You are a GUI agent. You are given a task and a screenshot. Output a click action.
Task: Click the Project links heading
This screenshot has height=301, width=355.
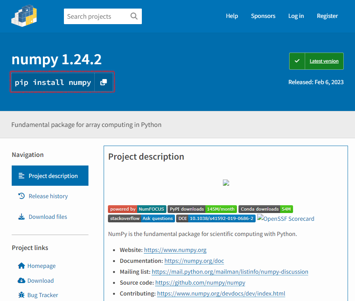[x=30, y=248]
